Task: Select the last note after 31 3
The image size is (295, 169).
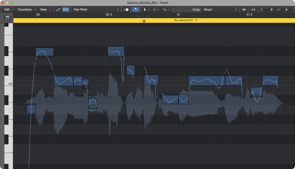Action: pos(270,80)
